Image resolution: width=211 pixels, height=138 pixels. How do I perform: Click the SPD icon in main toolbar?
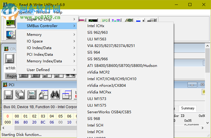(x=104, y=21)
